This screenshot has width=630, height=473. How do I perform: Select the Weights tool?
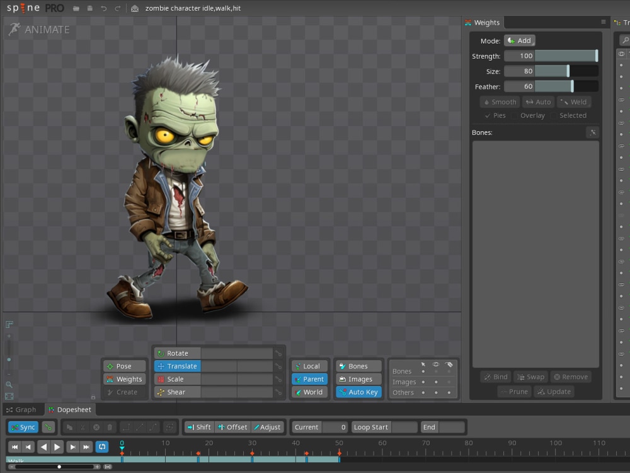pos(124,379)
